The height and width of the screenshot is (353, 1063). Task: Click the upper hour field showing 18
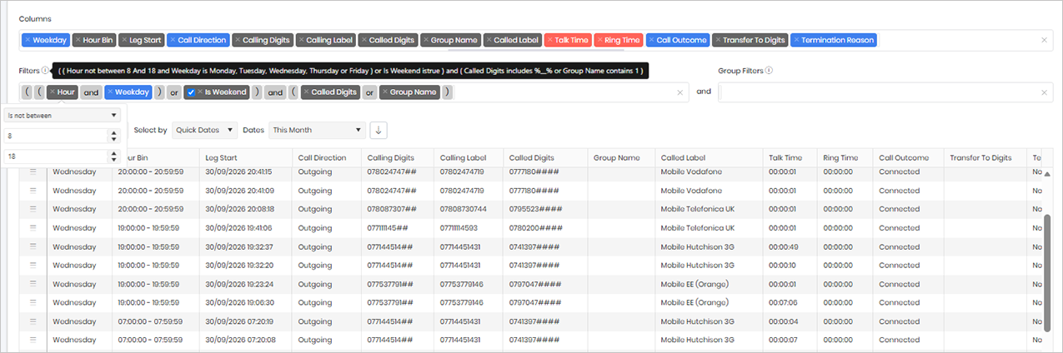tap(55, 157)
